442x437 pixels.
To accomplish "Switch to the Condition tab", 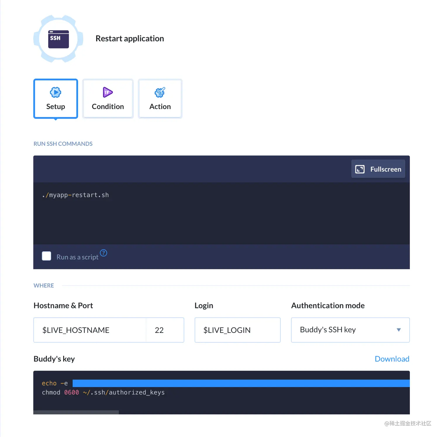I will coord(108,99).
